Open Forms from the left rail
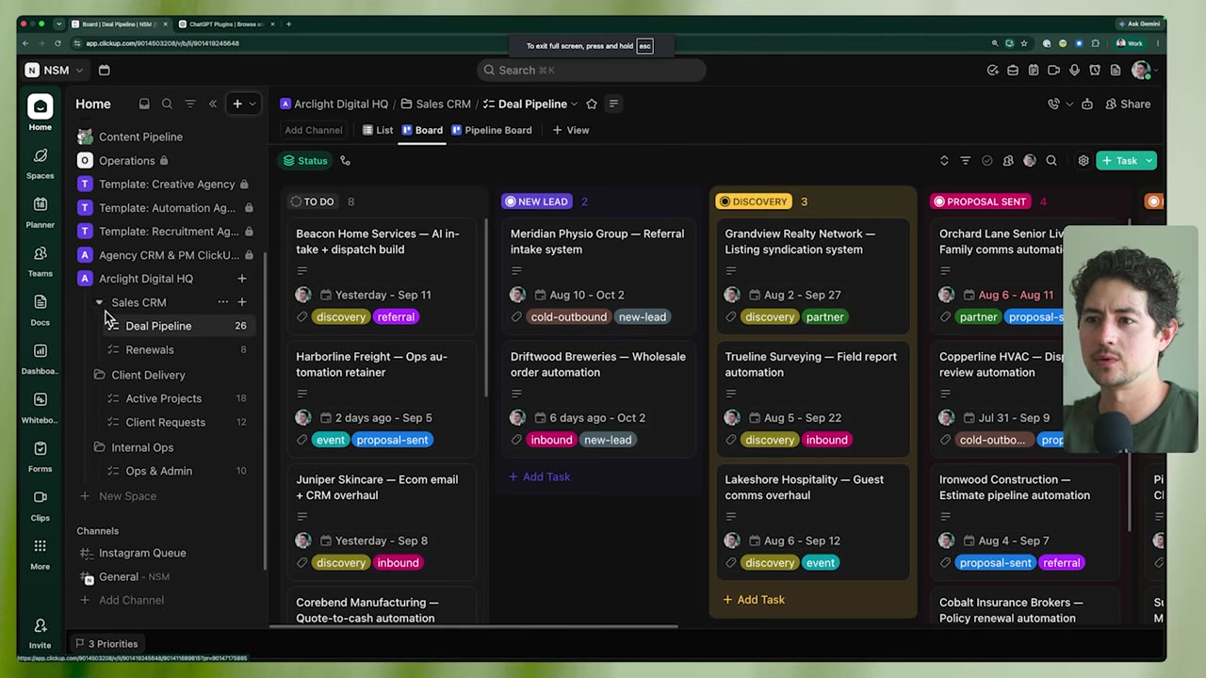 [x=40, y=456]
